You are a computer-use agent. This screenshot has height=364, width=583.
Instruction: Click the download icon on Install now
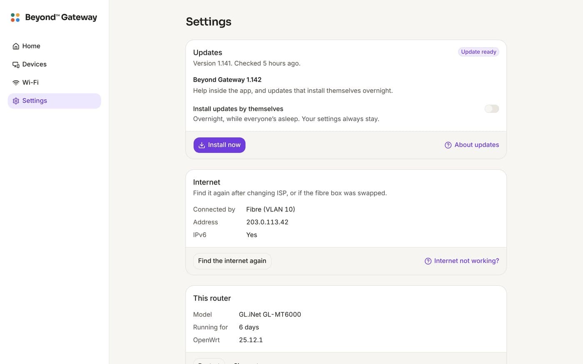(x=202, y=145)
